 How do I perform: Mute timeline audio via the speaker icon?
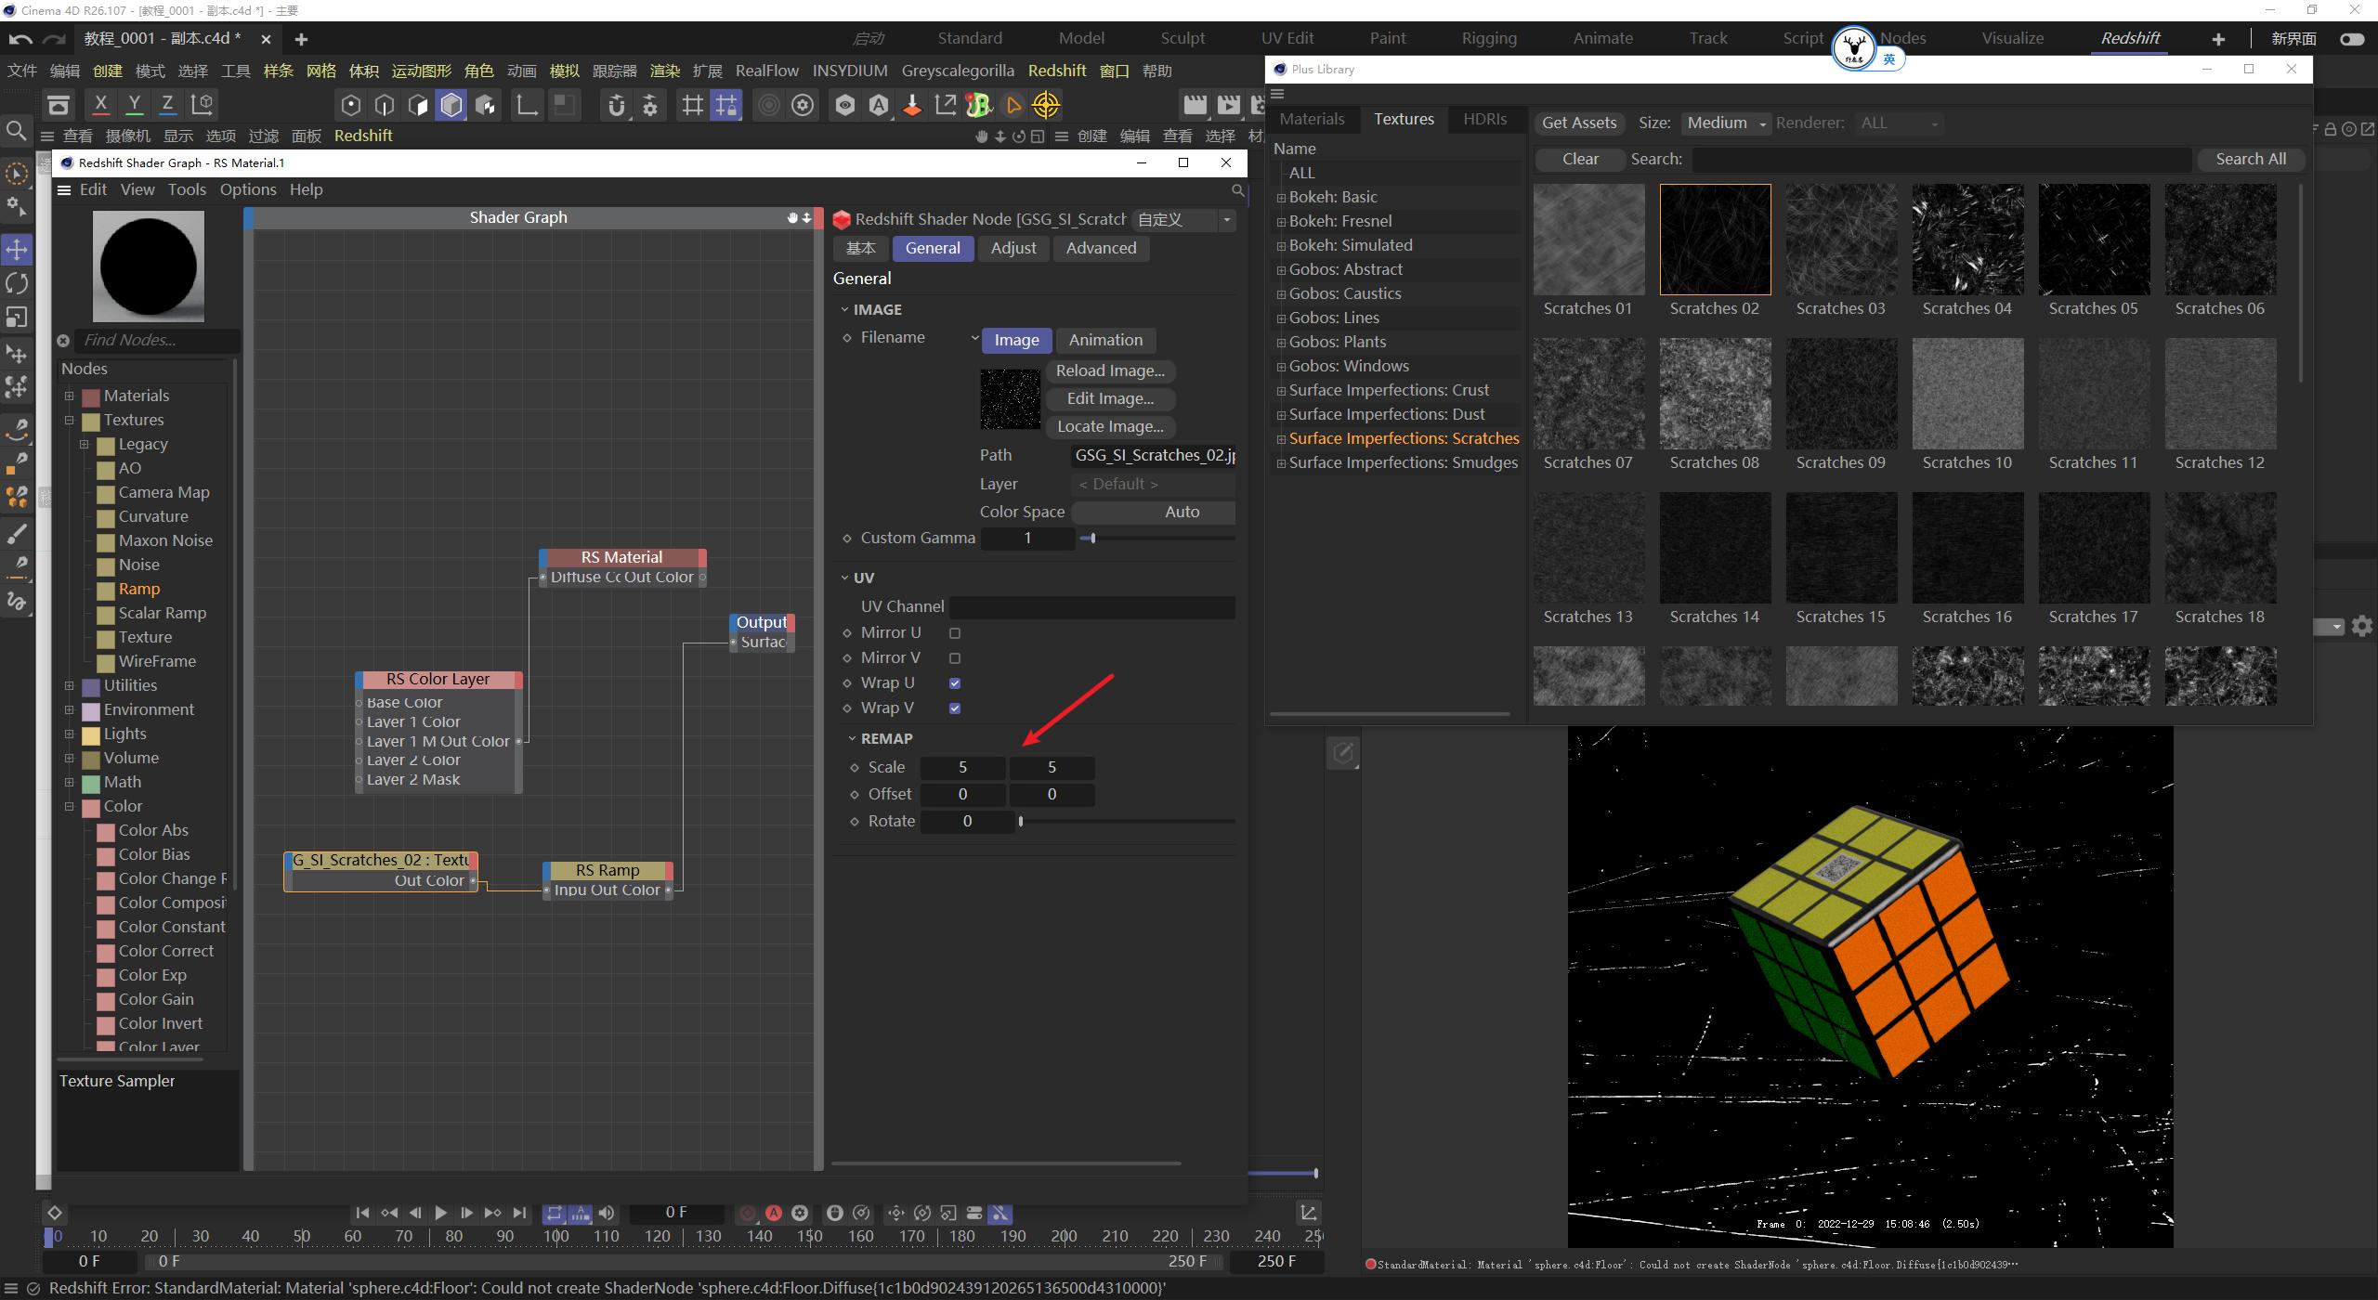tap(608, 1213)
